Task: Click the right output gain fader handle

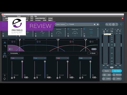Action: 121,45
